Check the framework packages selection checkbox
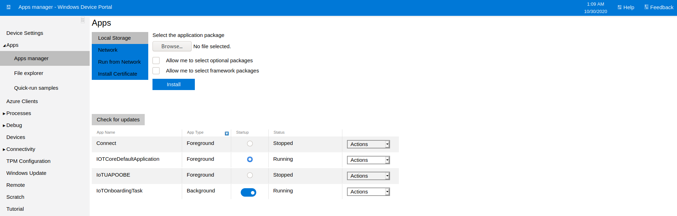 point(156,71)
